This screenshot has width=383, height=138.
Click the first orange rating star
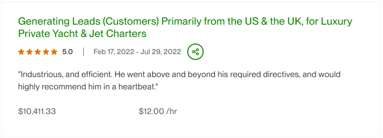coord(21,52)
